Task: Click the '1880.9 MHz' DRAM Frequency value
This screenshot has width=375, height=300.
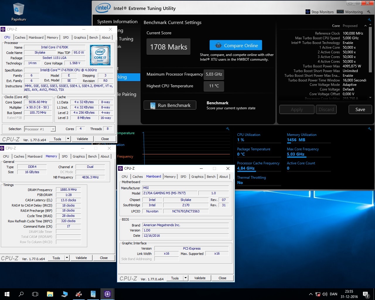Action: tap(68, 190)
